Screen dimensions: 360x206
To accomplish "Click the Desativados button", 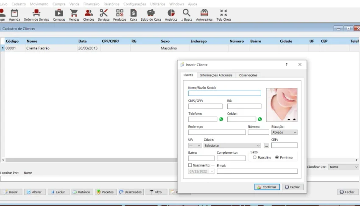I will [131, 192].
